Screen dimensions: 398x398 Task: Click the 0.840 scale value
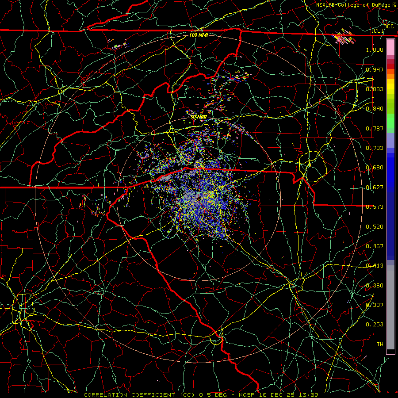(375, 109)
